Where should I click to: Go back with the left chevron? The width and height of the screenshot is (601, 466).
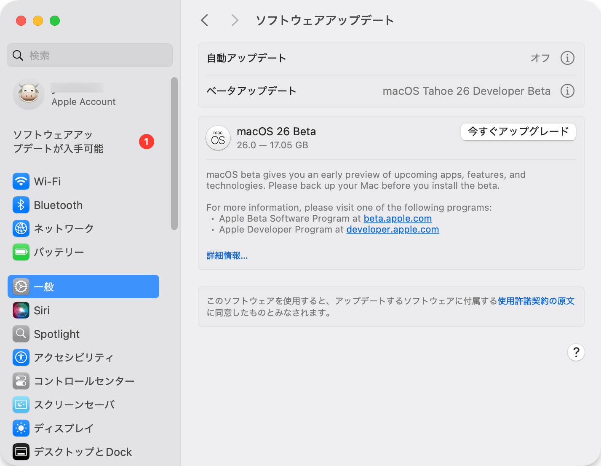click(x=205, y=20)
